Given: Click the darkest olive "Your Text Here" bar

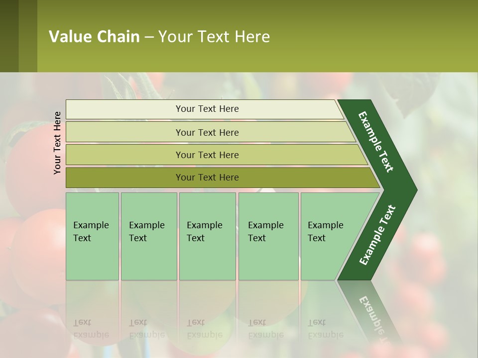Looking at the screenshot, I should 207,178.
